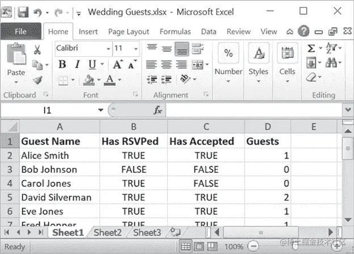Expand the Cells group dropdown
This screenshot has width=354, height=254.
tap(287, 81)
